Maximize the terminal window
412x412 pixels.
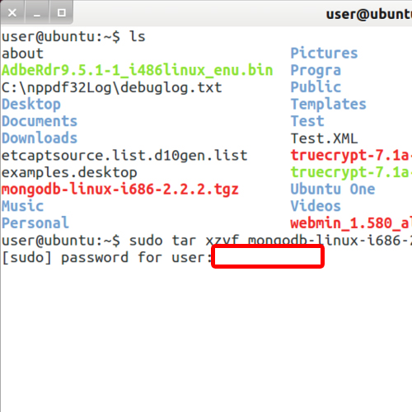tap(62, 12)
